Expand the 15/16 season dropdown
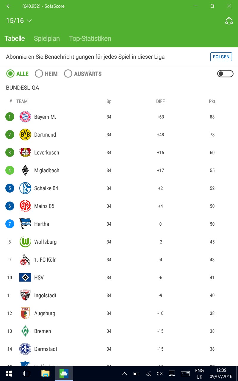This screenshot has width=238, height=381. (19, 21)
